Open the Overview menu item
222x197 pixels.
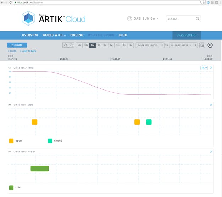(x=30, y=35)
